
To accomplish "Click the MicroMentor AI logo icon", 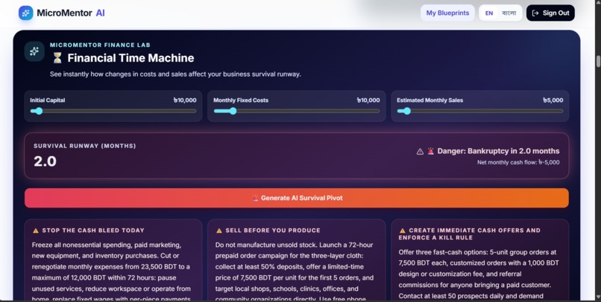I will click(x=25, y=13).
